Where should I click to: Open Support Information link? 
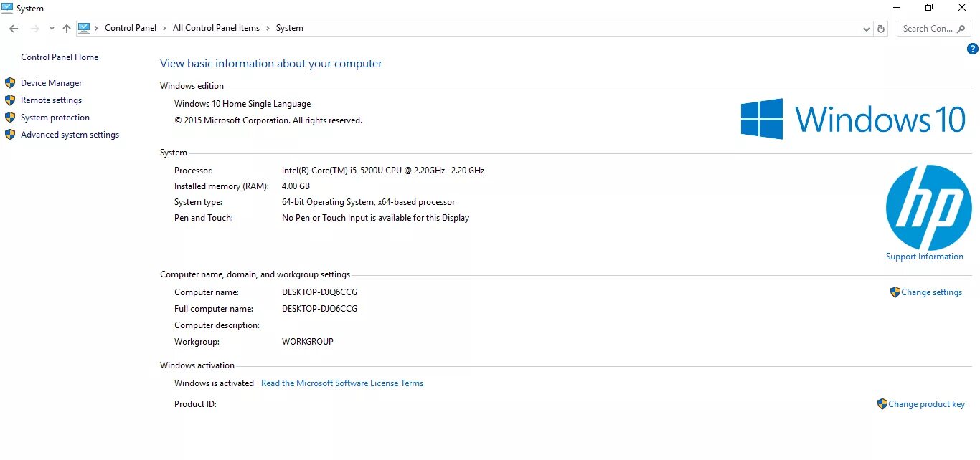(925, 257)
